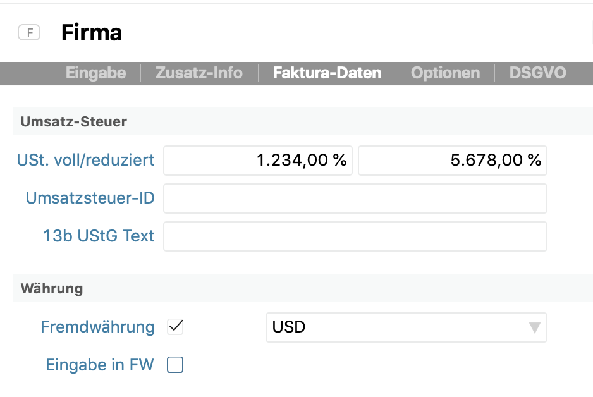The width and height of the screenshot is (593, 397).
Task: Open the Zusatz-Info tab
Action: [x=199, y=73]
